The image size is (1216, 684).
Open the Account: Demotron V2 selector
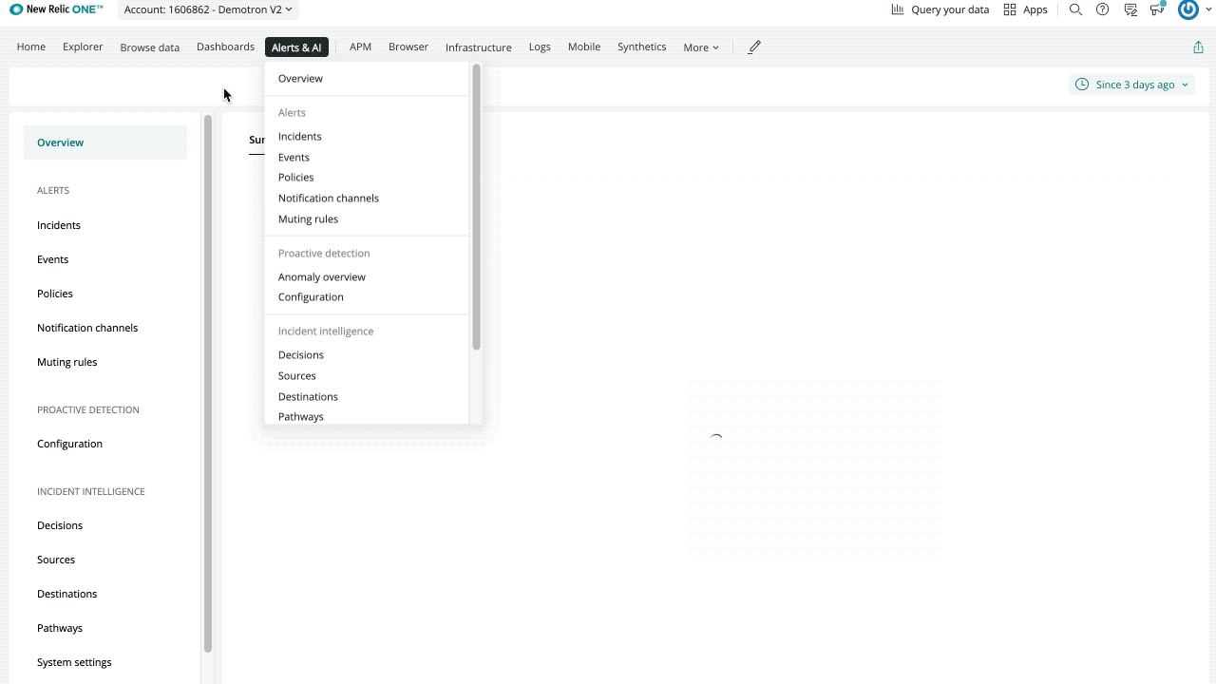[206, 9]
